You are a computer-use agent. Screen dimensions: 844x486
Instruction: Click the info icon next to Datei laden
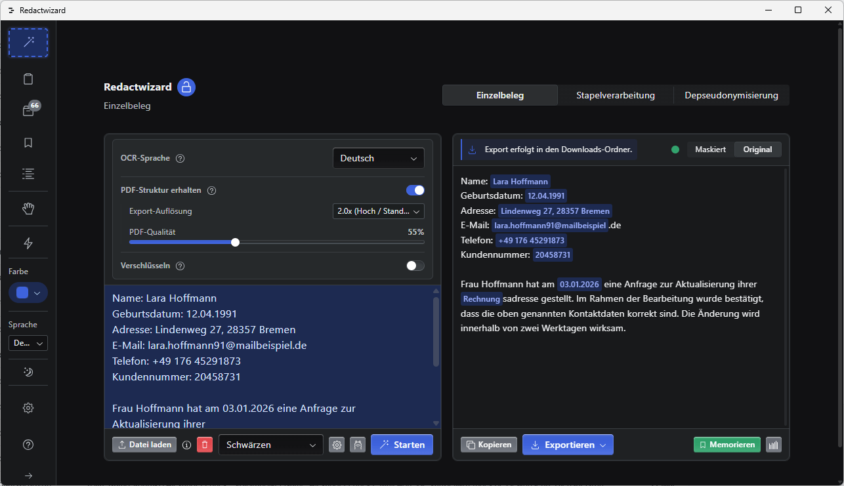186,445
